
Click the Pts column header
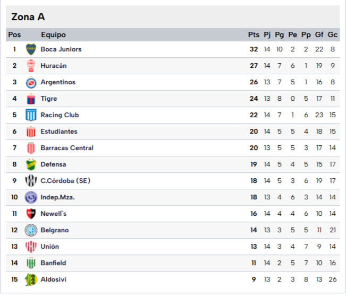(x=254, y=35)
